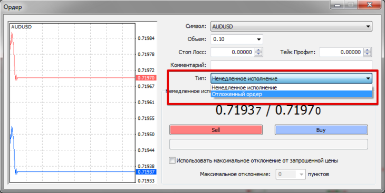Click the blue 0.71937 bid price label
Image resolution: width=385 pixels, height=193 pixels.
tap(146, 171)
